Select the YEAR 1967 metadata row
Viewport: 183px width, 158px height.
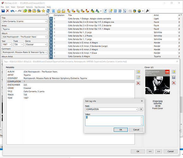coord(71,98)
